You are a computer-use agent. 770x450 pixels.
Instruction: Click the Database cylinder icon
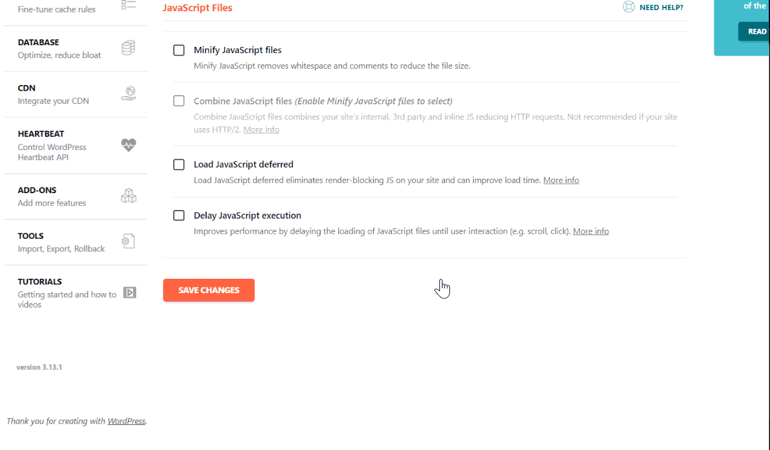point(128,48)
